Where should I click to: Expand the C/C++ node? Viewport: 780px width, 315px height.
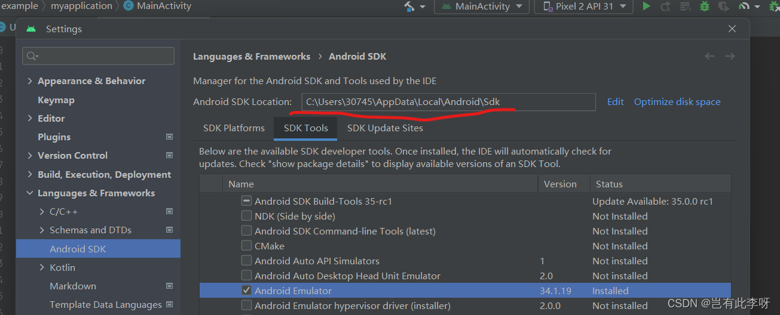42,211
